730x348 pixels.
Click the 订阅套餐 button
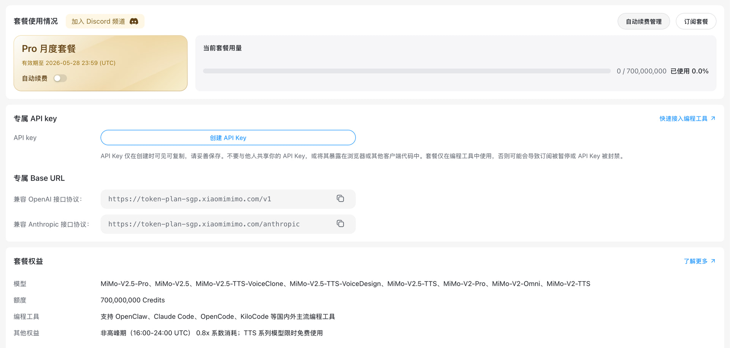pyautogui.click(x=696, y=21)
